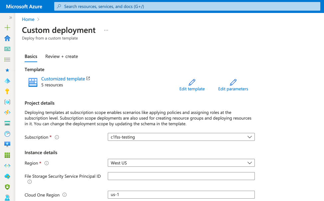Open Dashboard chart icon in sidebar
The height and width of the screenshot is (201, 324).
7,49
